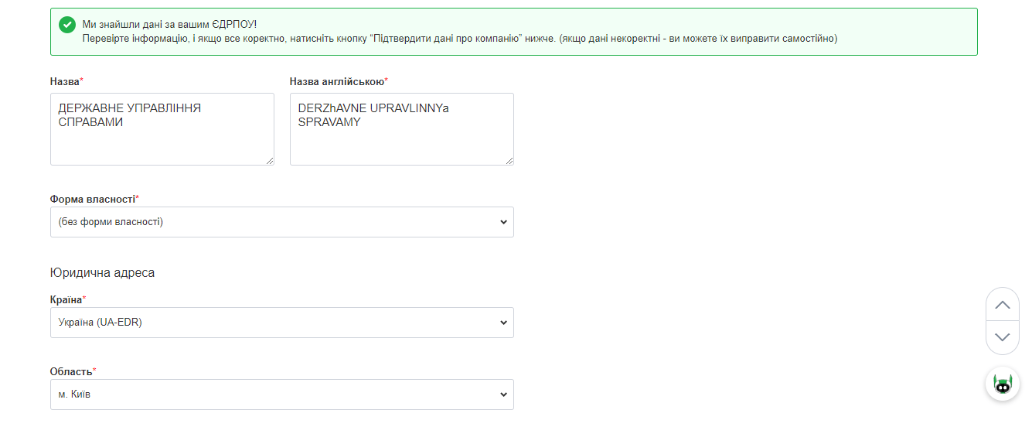This screenshot has height=427, width=1032.
Task: Click the green checkmark success icon
Action: pos(67,25)
